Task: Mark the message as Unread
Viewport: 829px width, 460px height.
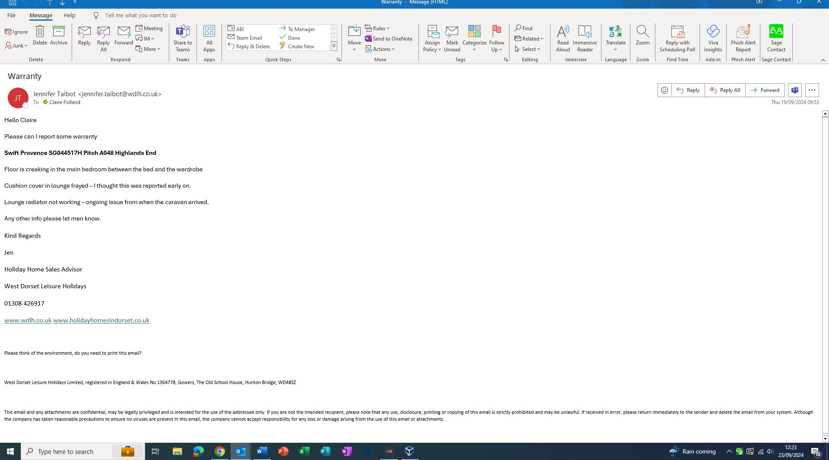Action: 452,39
